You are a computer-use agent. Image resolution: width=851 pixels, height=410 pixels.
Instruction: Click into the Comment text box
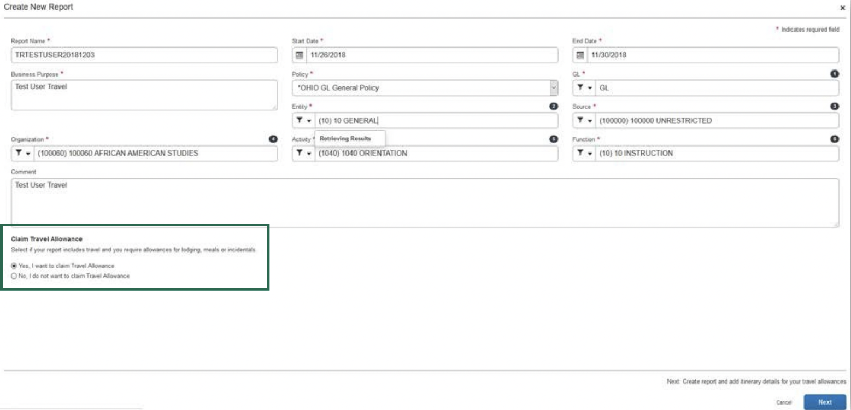tap(424, 202)
